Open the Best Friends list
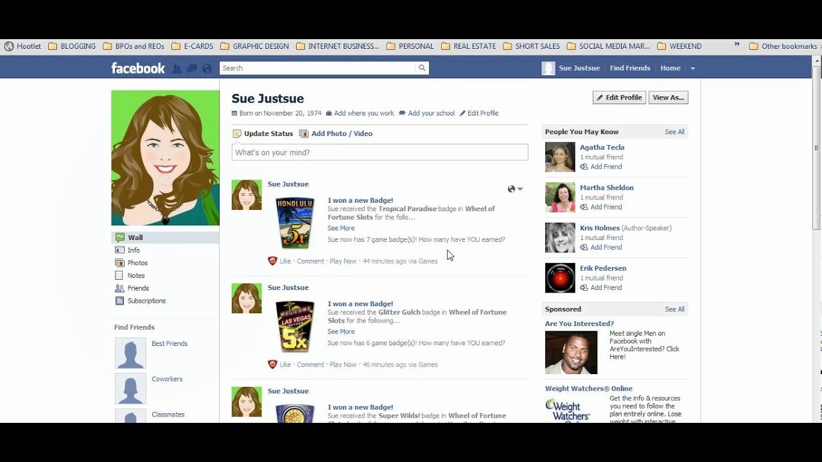This screenshot has width=822, height=462. (170, 343)
